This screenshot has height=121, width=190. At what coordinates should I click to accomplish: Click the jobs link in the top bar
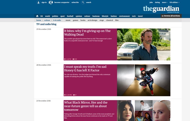pos(151,2)
